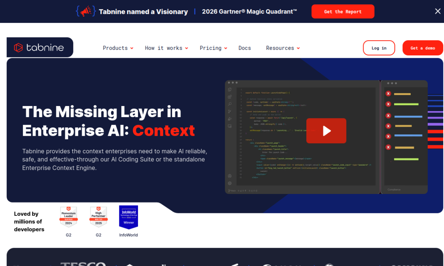Open the How it works menu
Viewport: 444px width, 266px height.
164,48
